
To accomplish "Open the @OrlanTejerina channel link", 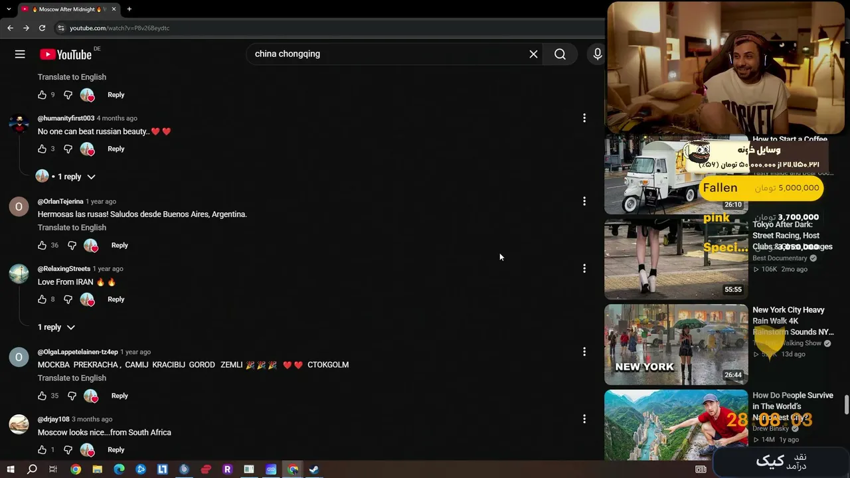I will (60, 201).
